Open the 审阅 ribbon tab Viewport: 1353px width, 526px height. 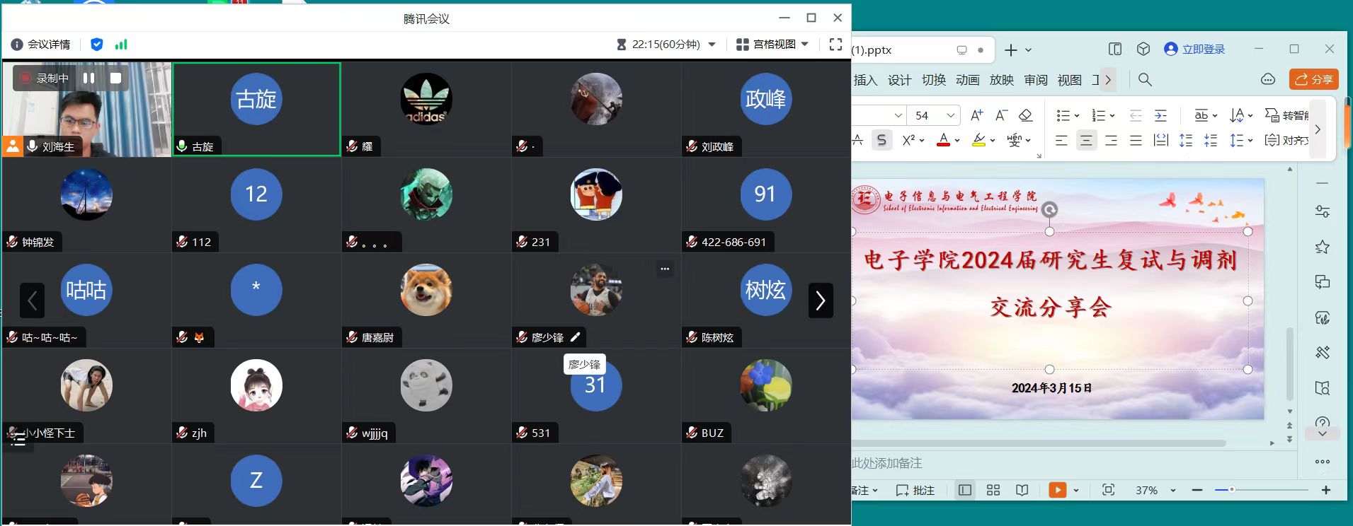pos(1036,80)
